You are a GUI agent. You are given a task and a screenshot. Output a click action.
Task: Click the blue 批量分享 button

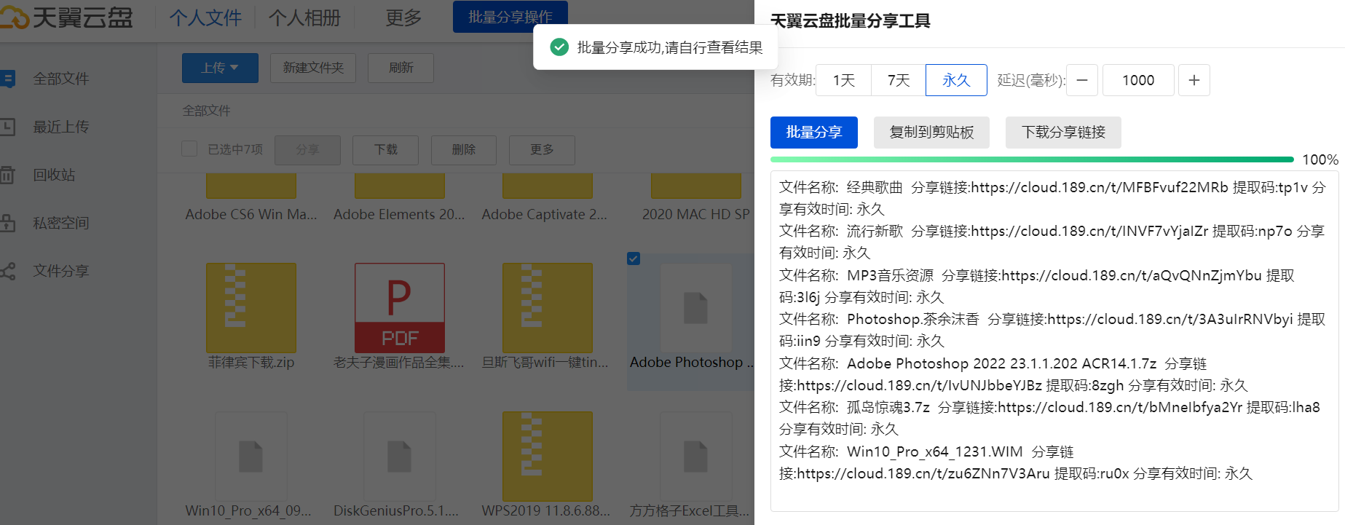click(x=813, y=133)
